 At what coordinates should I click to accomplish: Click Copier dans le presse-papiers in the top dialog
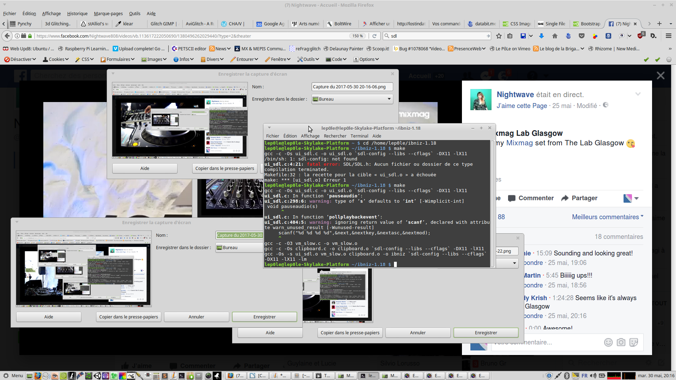pos(225,168)
